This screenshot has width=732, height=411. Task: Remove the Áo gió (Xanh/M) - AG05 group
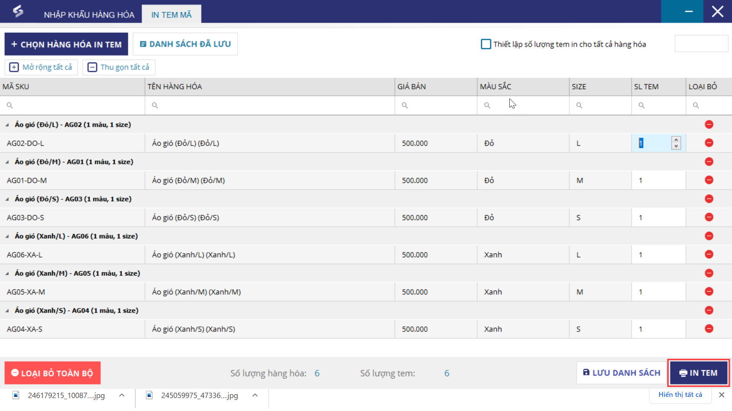pos(709,273)
